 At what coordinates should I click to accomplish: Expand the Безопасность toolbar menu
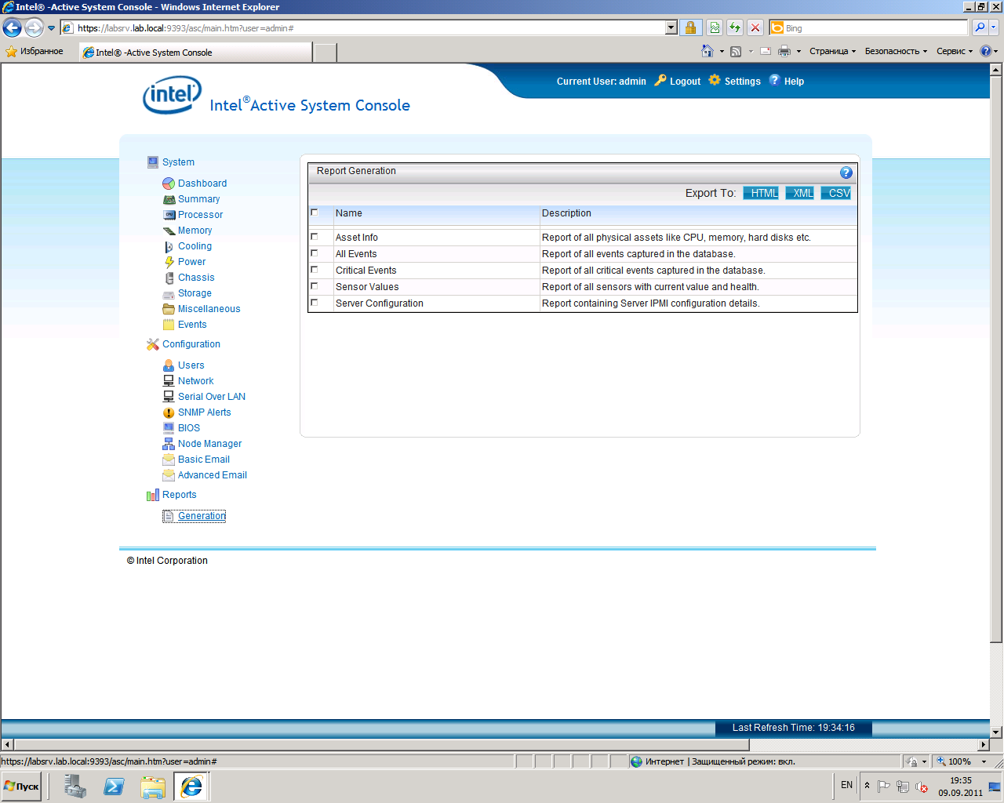tap(895, 51)
